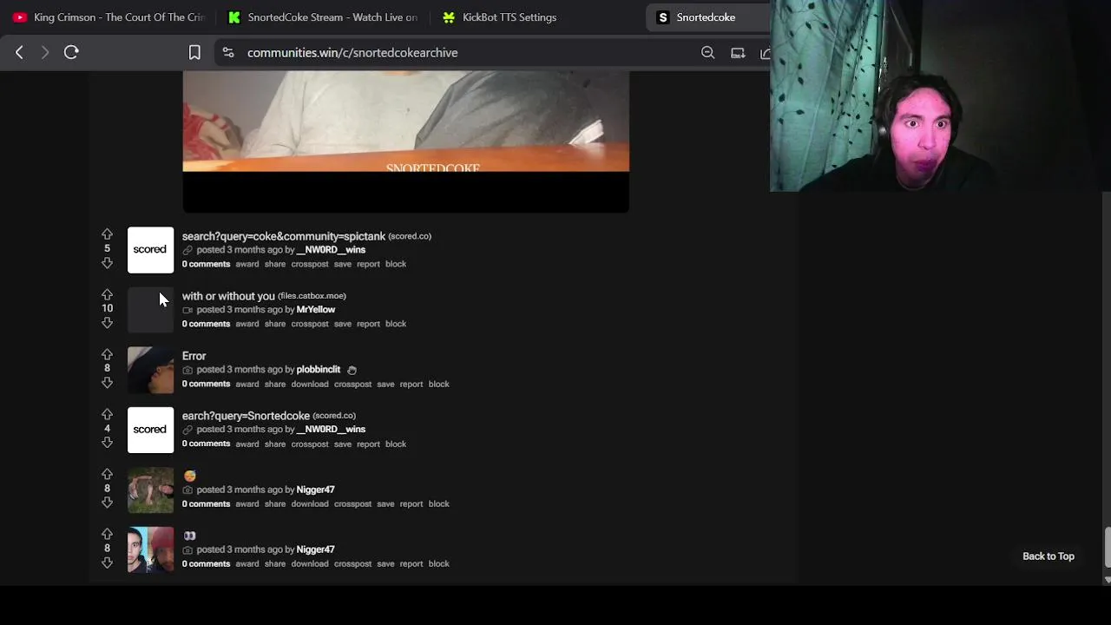The height and width of the screenshot is (625, 1111).
Task: View plobbinclit's user profile
Action: click(x=319, y=370)
